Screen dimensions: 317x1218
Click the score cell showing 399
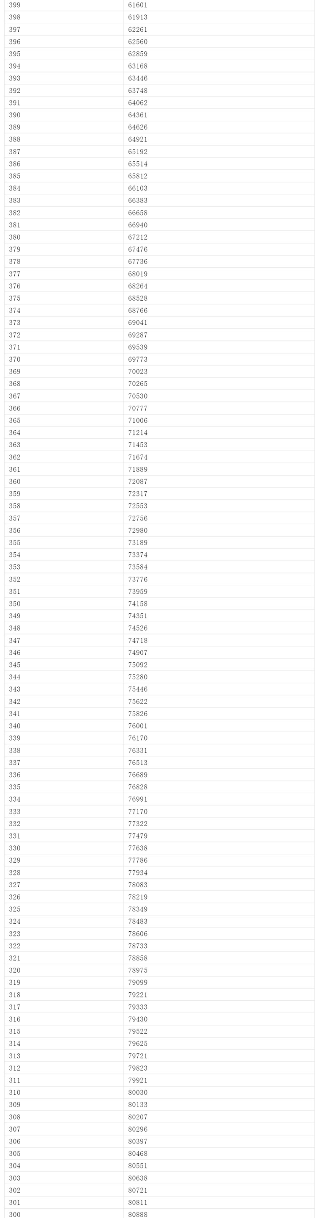pyautogui.click(x=15, y=5)
